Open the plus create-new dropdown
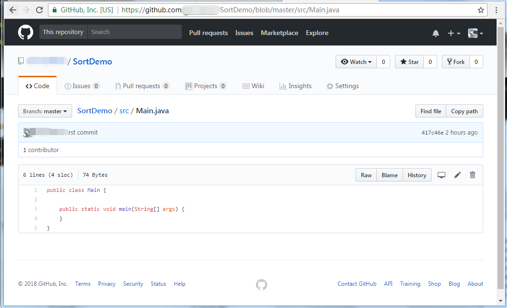The image size is (507, 308). [x=454, y=33]
